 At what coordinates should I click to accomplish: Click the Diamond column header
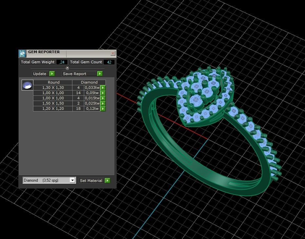[89, 82]
